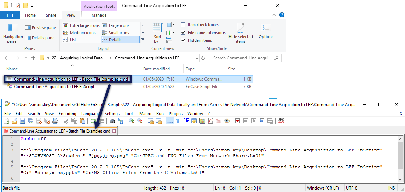Click the Replace icon in Notepad++ toolbar
Image resolution: width=405 pixels, height=192 pixels.
121,121
